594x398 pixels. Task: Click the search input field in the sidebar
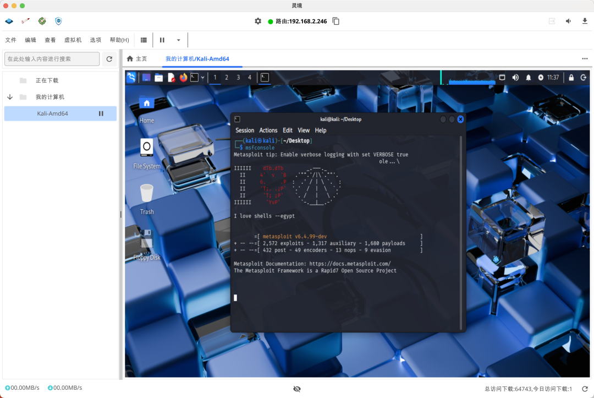click(x=51, y=58)
